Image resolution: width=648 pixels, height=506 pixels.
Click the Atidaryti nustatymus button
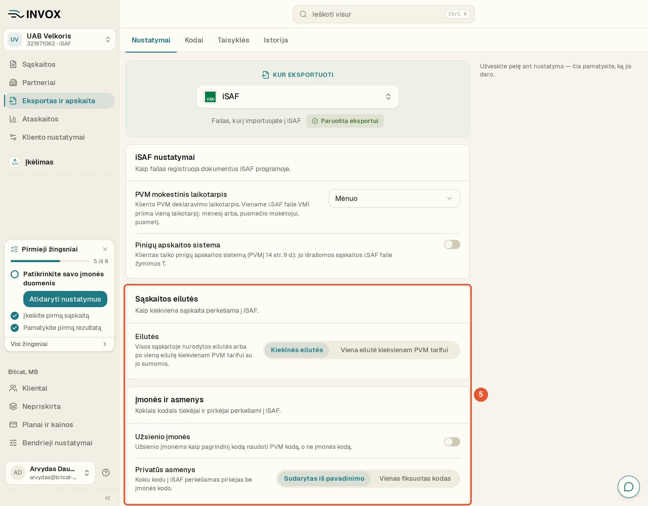pyautogui.click(x=65, y=299)
